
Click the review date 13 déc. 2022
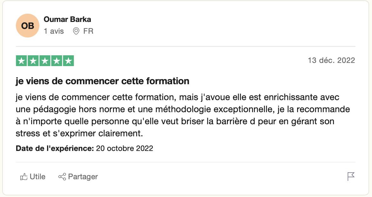pyautogui.click(x=331, y=60)
